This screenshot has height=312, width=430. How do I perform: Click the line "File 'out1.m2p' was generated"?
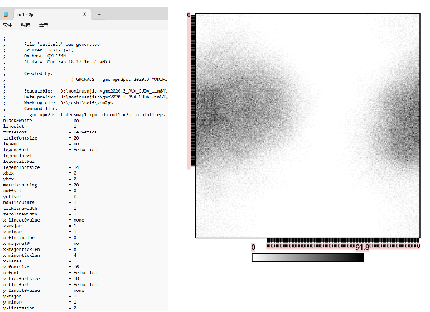(x=62, y=44)
